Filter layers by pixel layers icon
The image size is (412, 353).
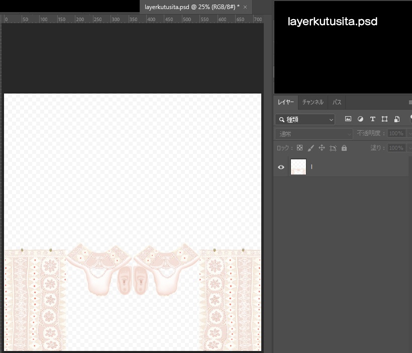pyautogui.click(x=348, y=119)
